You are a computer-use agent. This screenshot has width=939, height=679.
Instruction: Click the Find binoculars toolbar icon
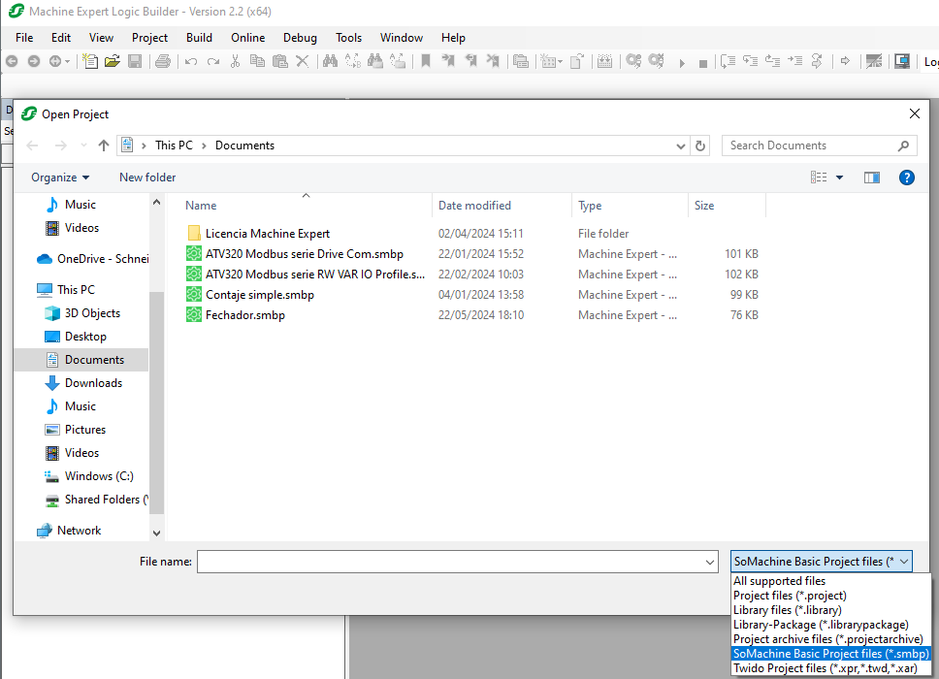(x=330, y=61)
